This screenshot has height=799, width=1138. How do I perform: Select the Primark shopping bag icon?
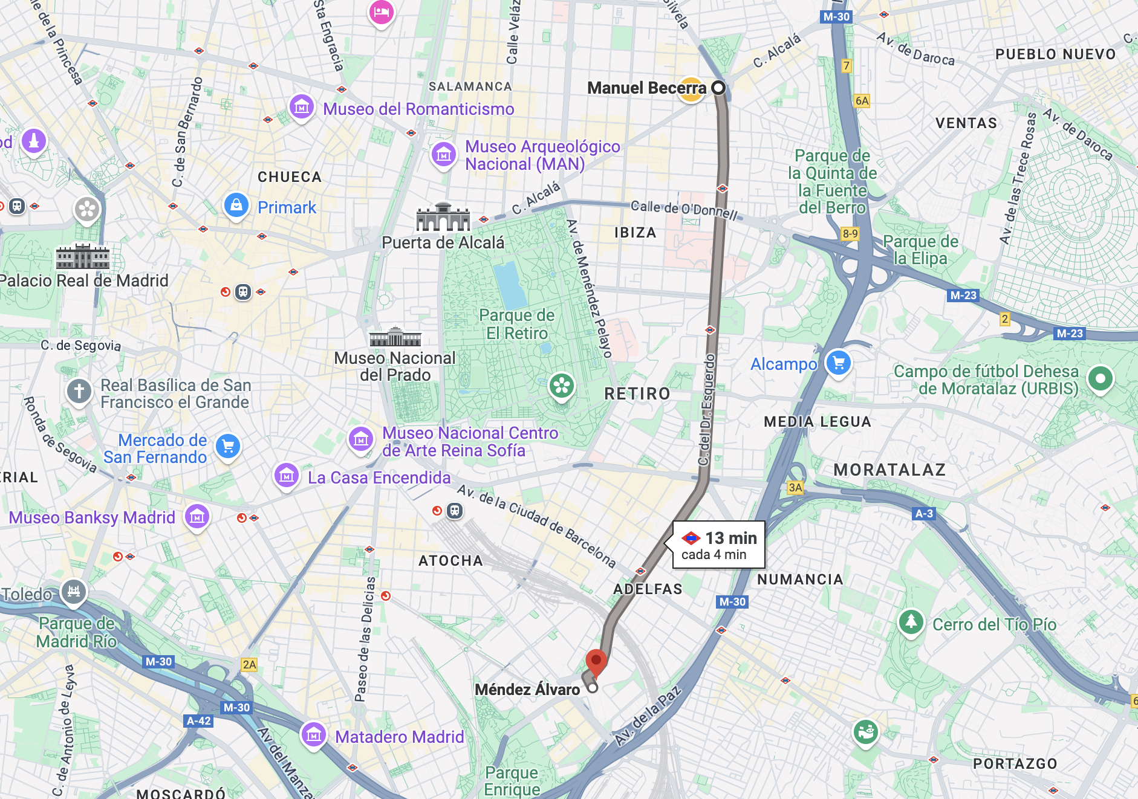click(x=236, y=206)
